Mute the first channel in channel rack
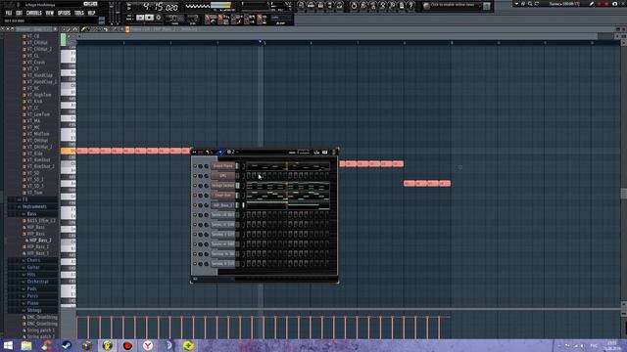Viewport: 627px width, 352px height. [195, 166]
